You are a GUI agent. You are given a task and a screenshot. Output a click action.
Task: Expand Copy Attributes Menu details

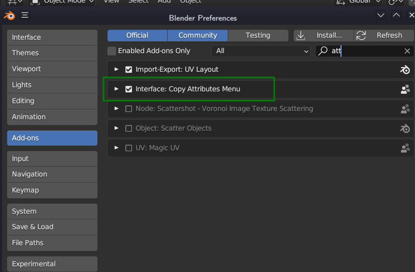[x=116, y=89]
